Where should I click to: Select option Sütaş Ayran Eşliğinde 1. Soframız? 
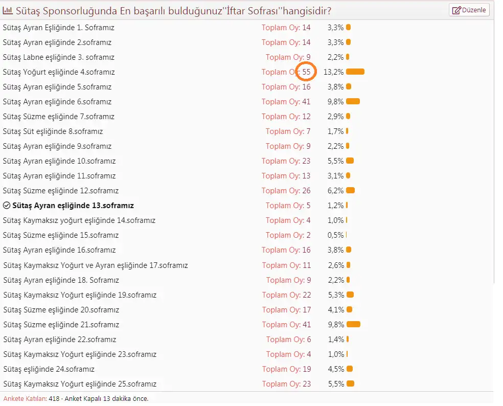pos(58,28)
